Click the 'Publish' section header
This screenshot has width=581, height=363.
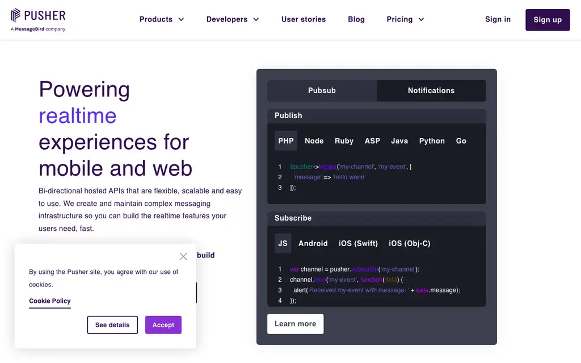click(377, 116)
